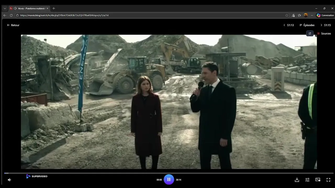The width and height of the screenshot is (335, 188).
Task: Open the browser profile avatar
Action: point(306,15)
